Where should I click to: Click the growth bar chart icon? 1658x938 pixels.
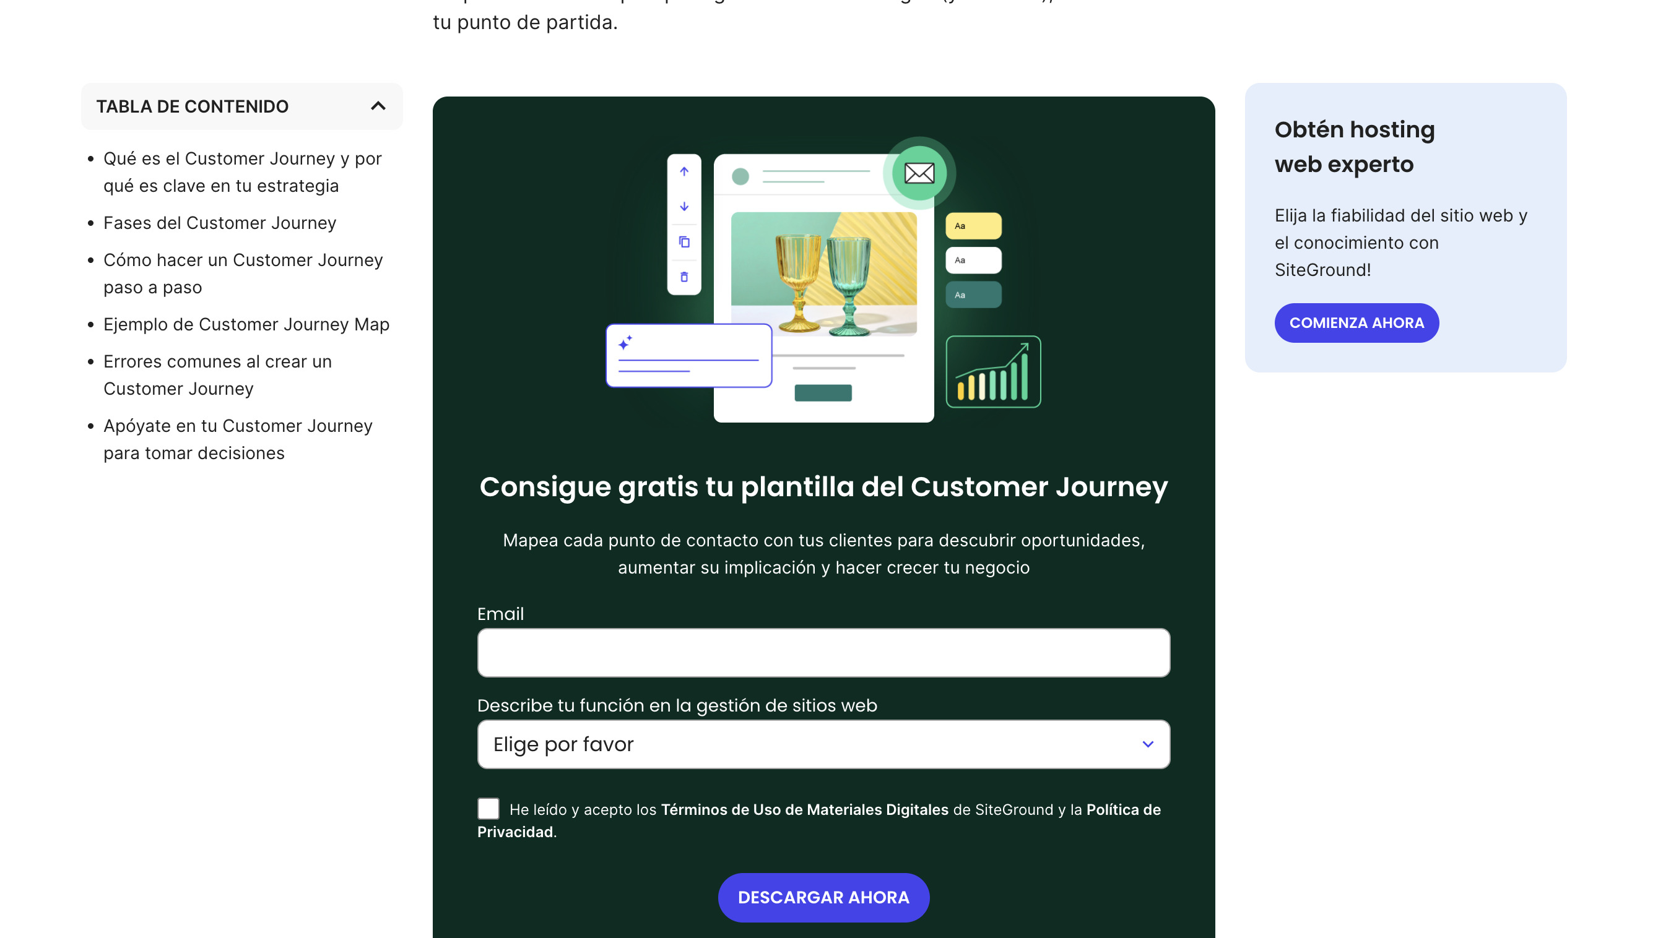tap(994, 372)
